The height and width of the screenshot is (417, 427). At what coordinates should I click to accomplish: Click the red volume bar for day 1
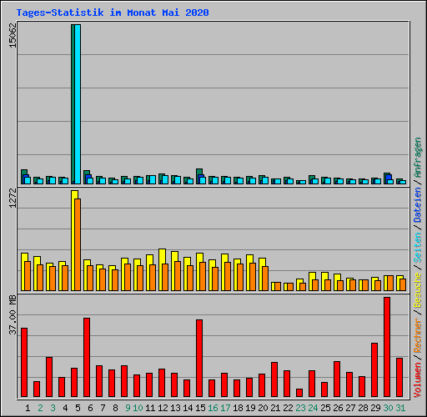point(24,363)
